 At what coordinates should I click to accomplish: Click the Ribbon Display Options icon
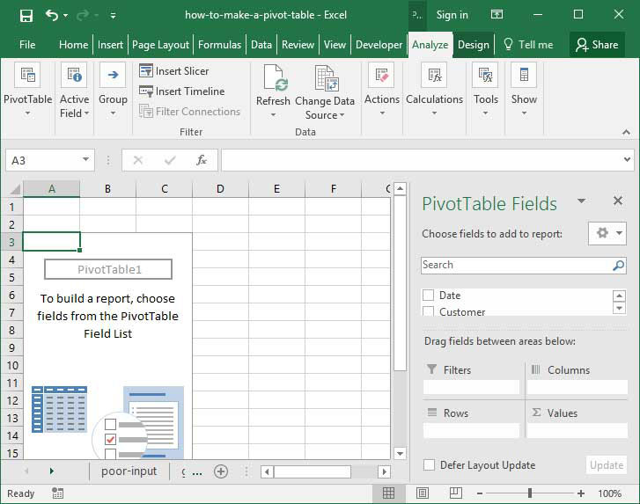pyautogui.click(x=497, y=15)
